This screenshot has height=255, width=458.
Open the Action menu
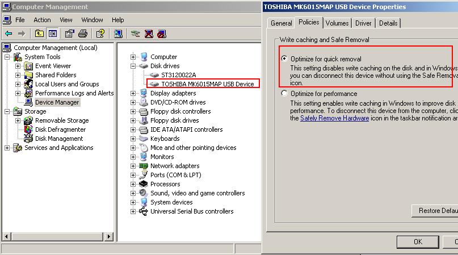click(x=42, y=20)
